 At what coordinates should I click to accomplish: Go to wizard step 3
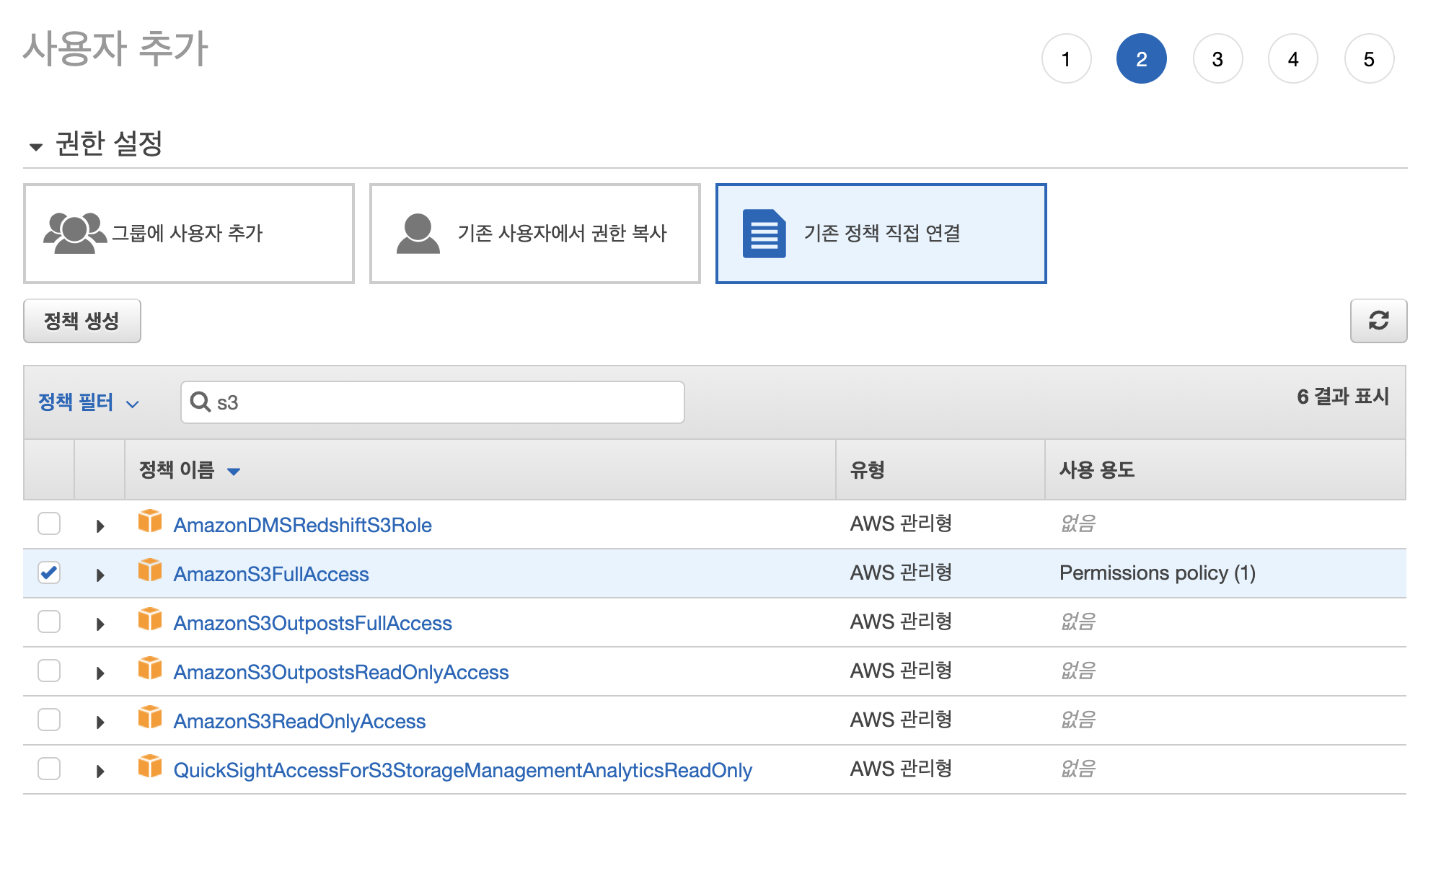click(1217, 59)
